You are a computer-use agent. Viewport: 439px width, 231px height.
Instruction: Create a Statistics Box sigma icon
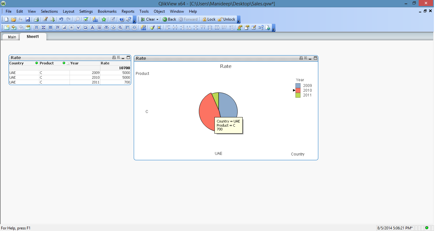coord(44,28)
